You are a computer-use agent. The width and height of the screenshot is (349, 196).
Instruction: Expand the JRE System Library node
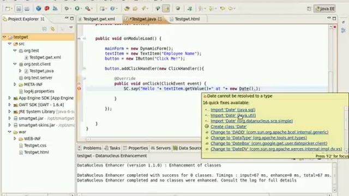pos(10,111)
